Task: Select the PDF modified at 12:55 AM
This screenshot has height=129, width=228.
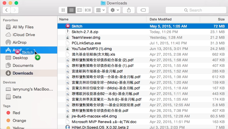Action: [143, 105]
